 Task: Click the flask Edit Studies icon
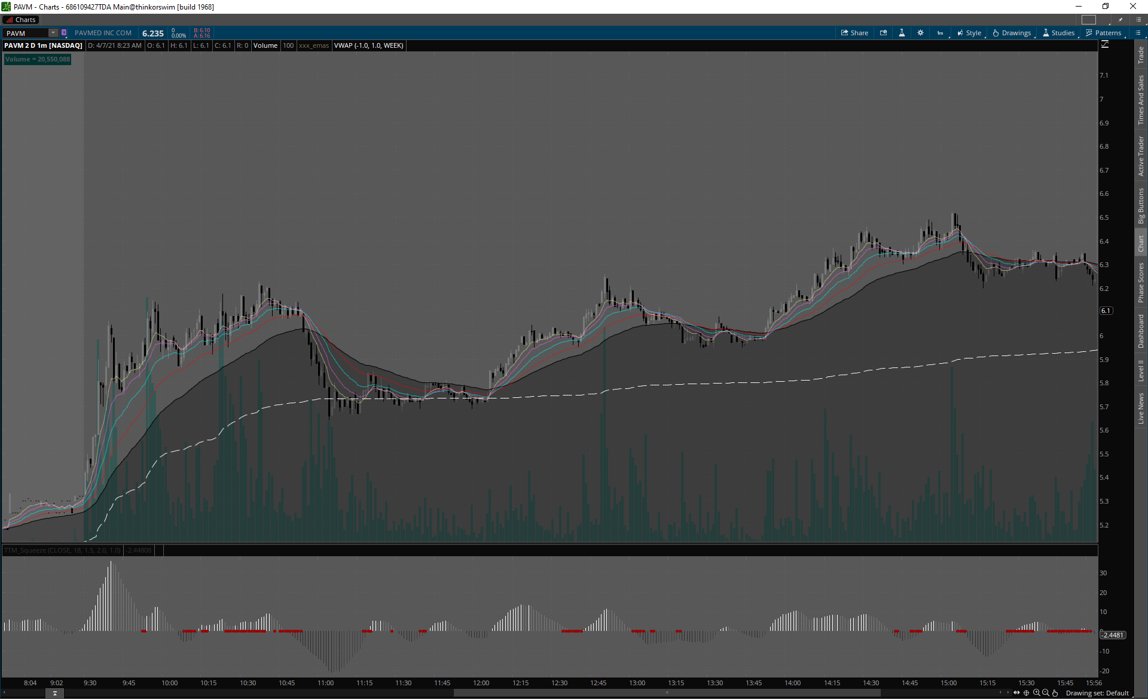pos(902,33)
